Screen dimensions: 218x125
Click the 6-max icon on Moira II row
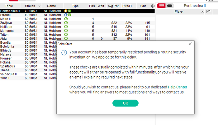click(66, 19)
